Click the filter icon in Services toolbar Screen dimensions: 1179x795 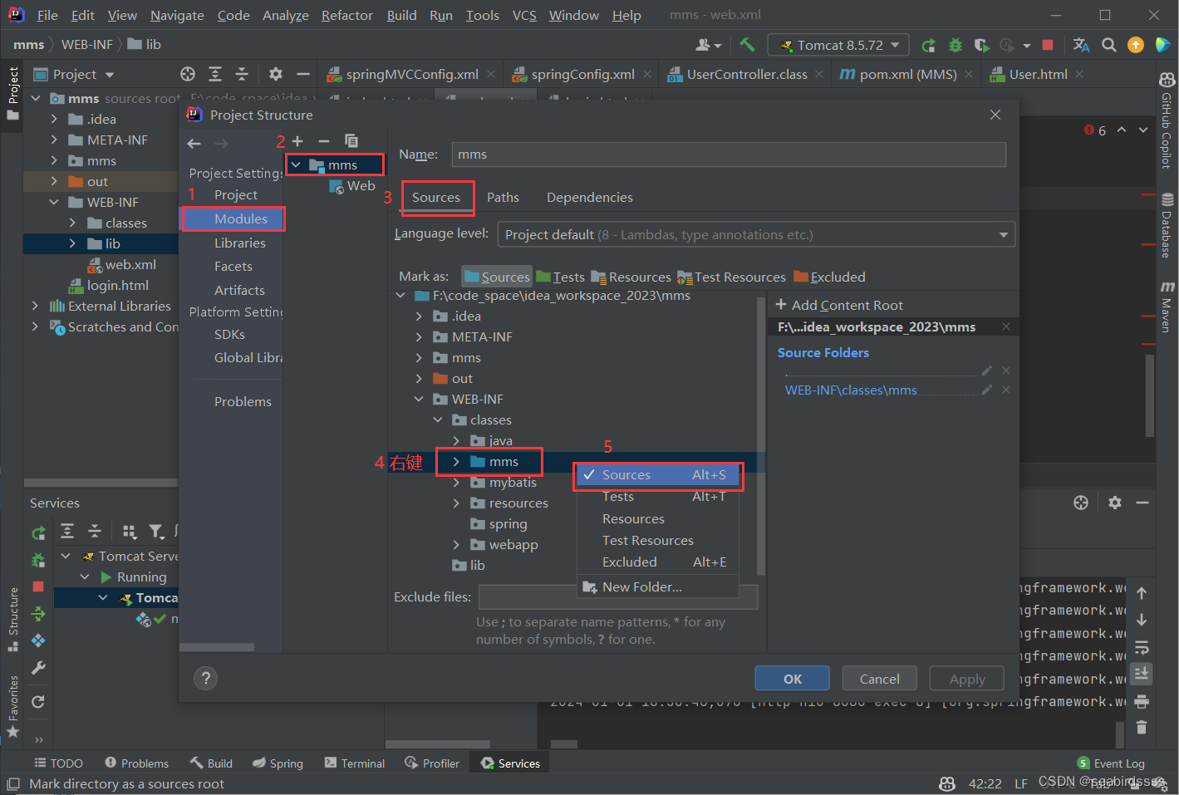(156, 532)
